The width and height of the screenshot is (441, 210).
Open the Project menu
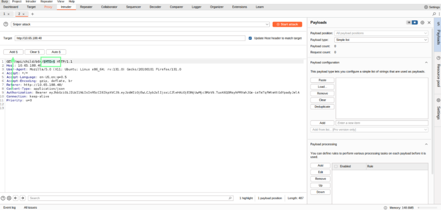click(x=17, y=1)
